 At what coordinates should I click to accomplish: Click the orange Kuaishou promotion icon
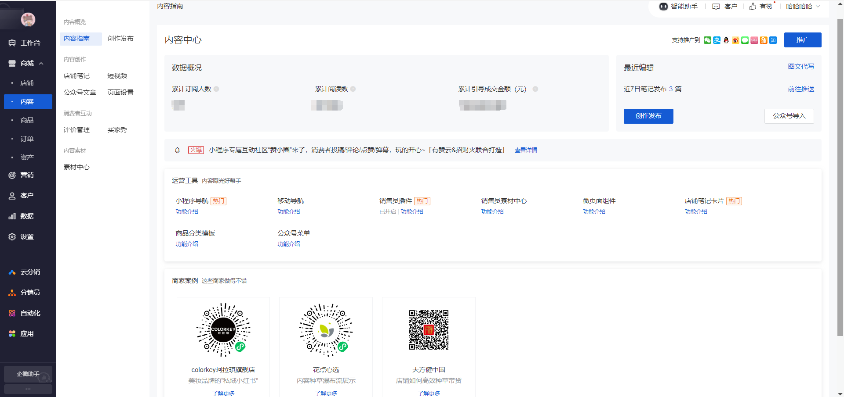pos(764,40)
